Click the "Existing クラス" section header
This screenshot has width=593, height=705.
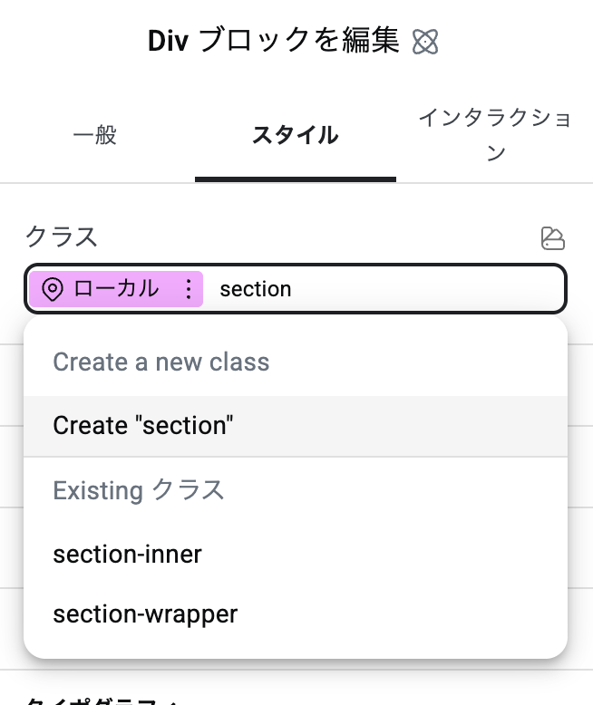coord(138,490)
